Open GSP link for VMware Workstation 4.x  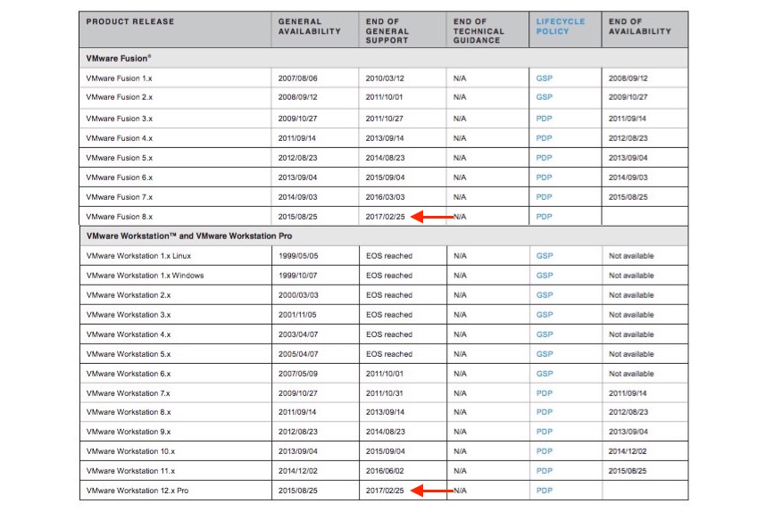point(545,334)
